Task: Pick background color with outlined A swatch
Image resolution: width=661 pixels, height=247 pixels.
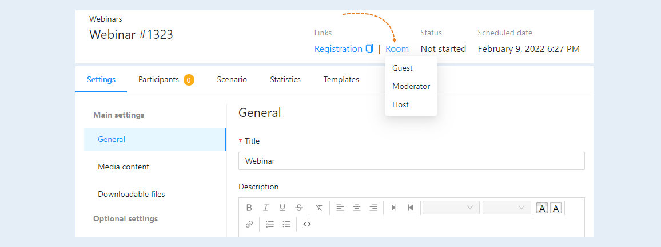Action: 556,208
